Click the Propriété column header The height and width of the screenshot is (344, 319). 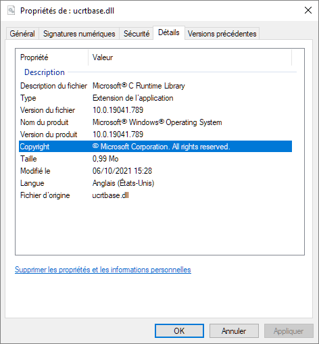click(52, 57)
